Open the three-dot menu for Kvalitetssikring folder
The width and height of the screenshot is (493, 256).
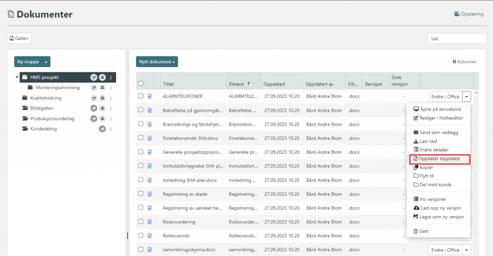coord(111,98)
